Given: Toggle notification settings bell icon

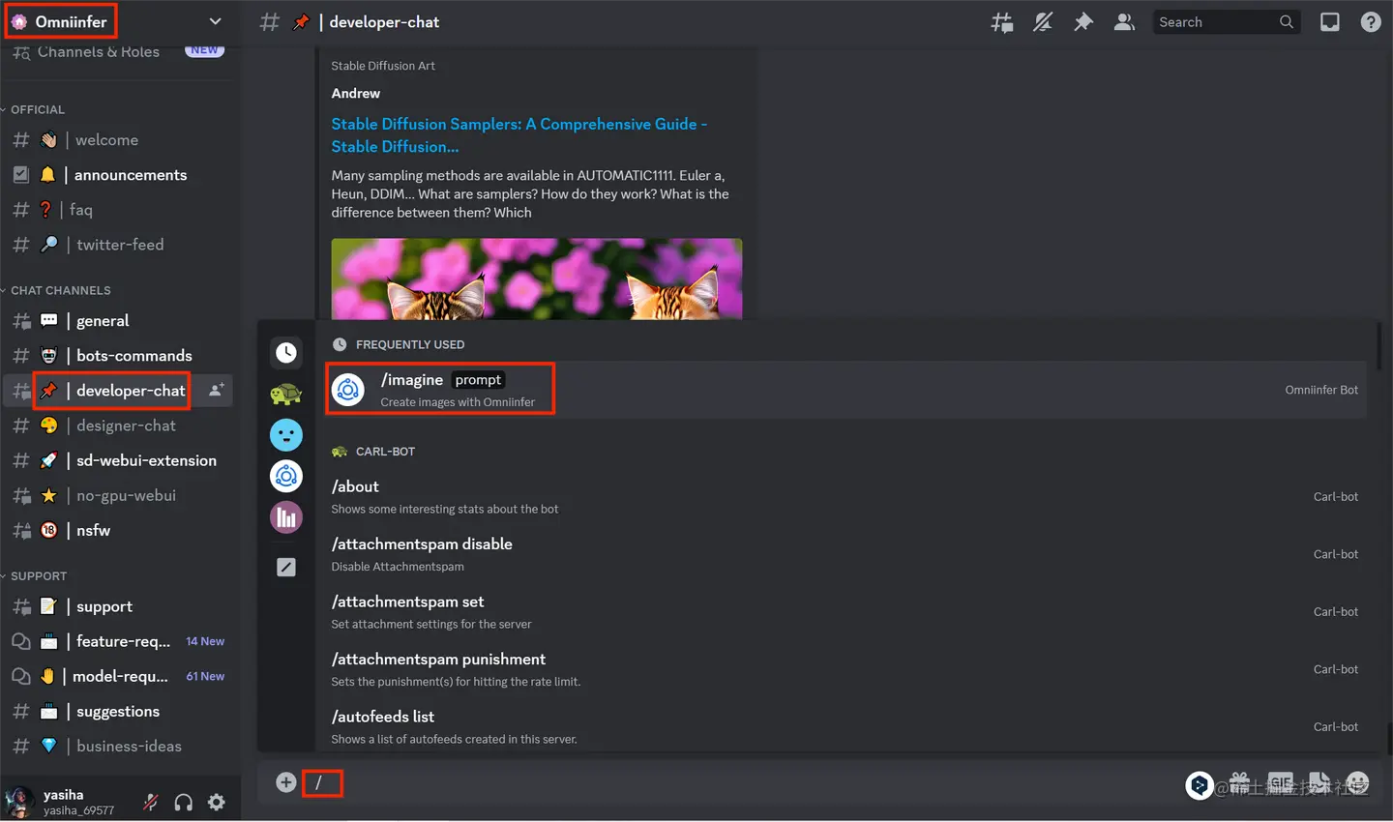Looking at the screenshot, I should [x=1043, y=22].
